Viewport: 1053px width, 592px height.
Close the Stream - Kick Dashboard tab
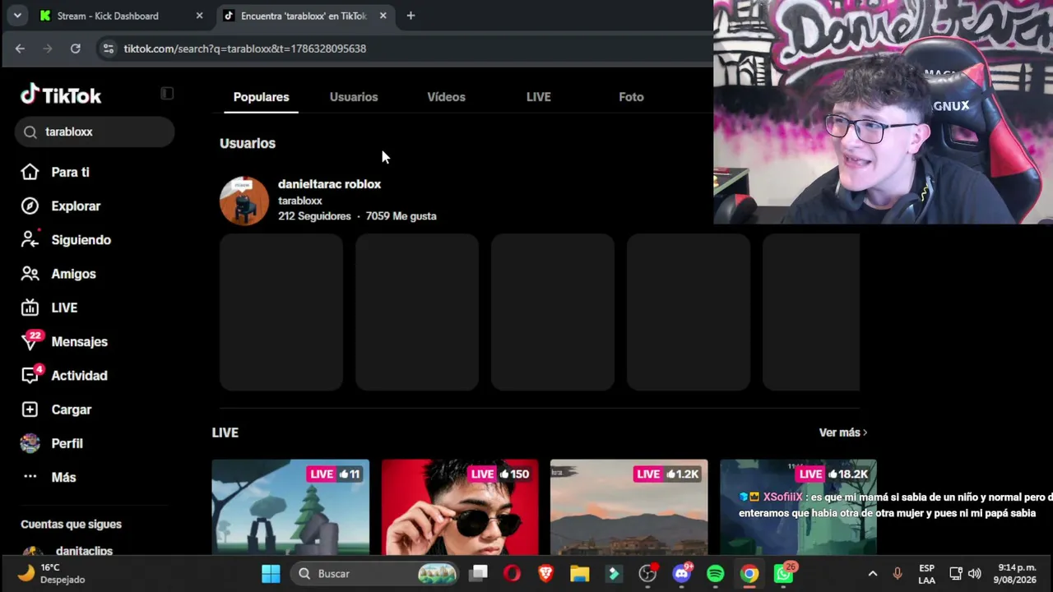[x=199, y=16]
